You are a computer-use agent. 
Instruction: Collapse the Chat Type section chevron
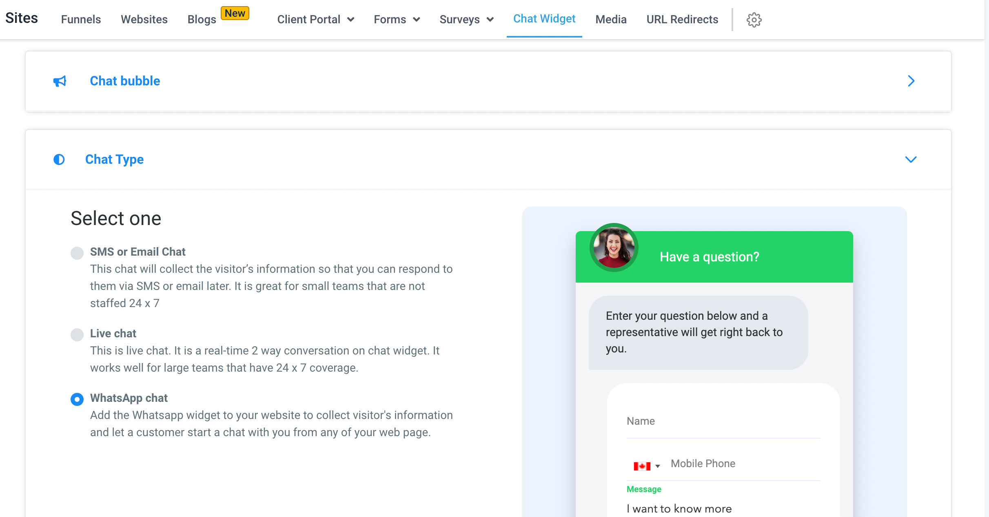coord(911,159)
